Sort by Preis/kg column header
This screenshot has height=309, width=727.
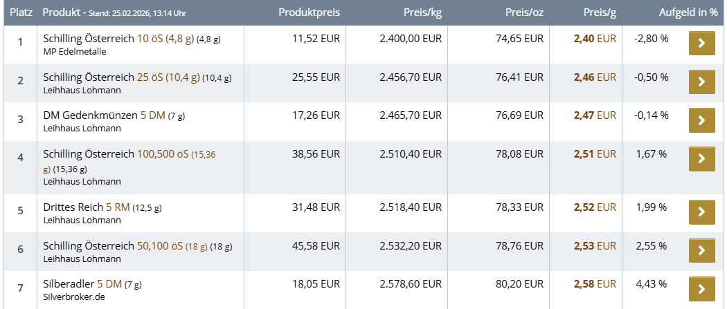(422, 12)
